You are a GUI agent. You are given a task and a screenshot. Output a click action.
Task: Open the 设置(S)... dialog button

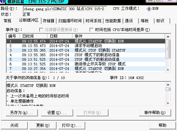coord(57,113)
